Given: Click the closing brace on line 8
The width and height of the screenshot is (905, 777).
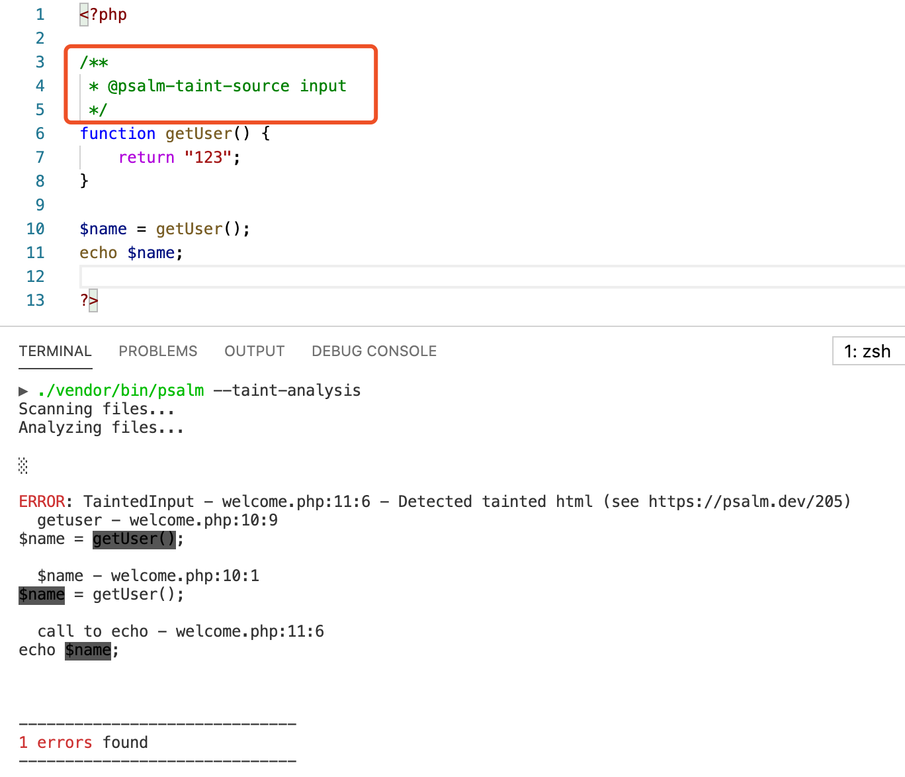Looking at the screenshot, I should click(x=84, y=181).
